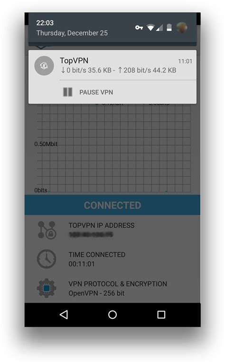Tap the clock icon beside Time Connected

[x=47, y=259]
